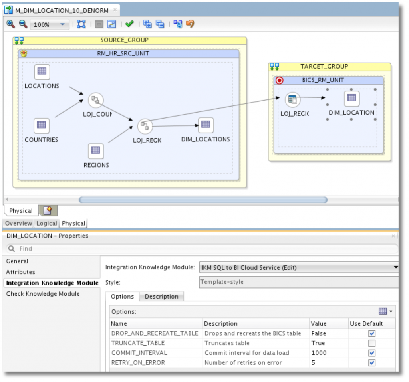Open the 100% zoom level dropdown
This screenshot has height=382, width=409.
[x=49, y=24]
